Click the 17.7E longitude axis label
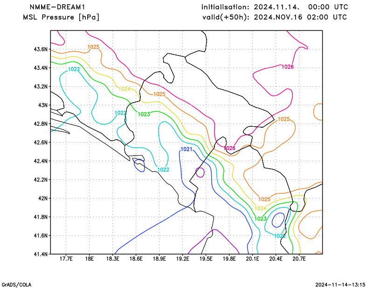This screenshot has width=373, height=288. coord(66,259)
